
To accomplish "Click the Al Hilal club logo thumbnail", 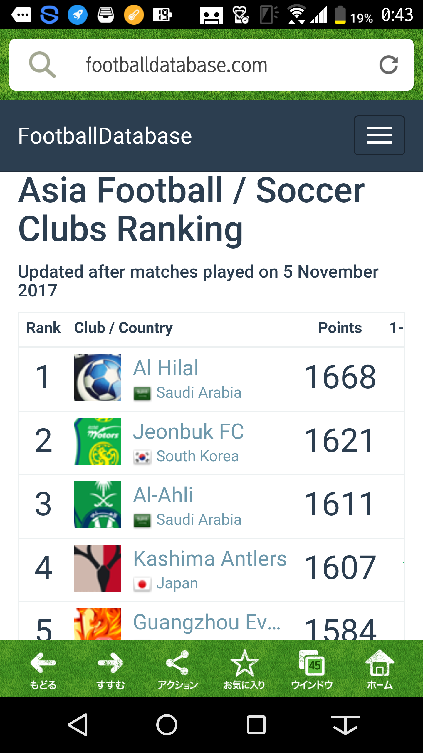I will (98, 378).
